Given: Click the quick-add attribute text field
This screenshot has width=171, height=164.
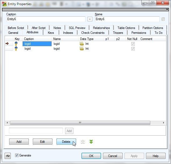Looking at the screenshot, I should click(x=36, y=130).
